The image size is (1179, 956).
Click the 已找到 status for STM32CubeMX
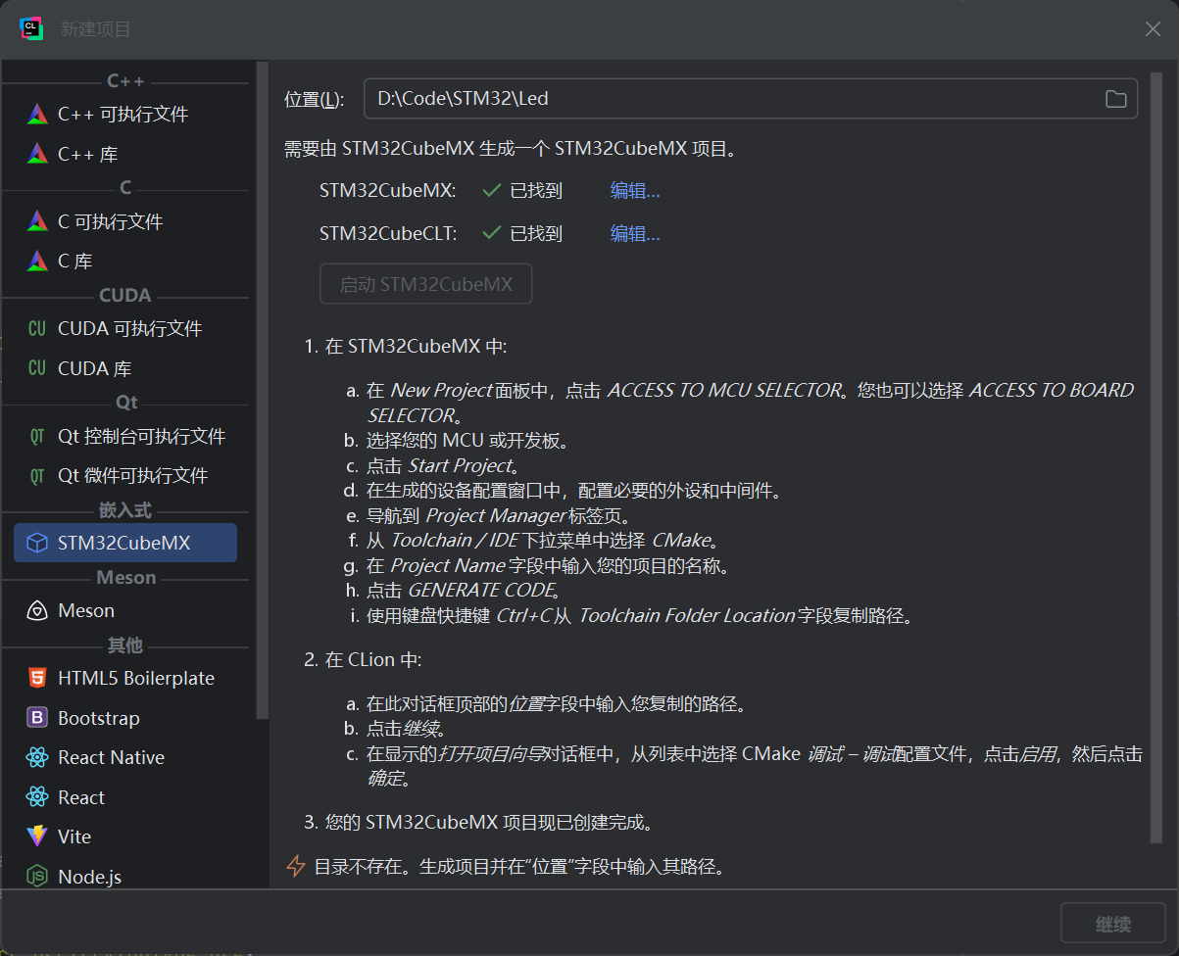click(536, 191)
